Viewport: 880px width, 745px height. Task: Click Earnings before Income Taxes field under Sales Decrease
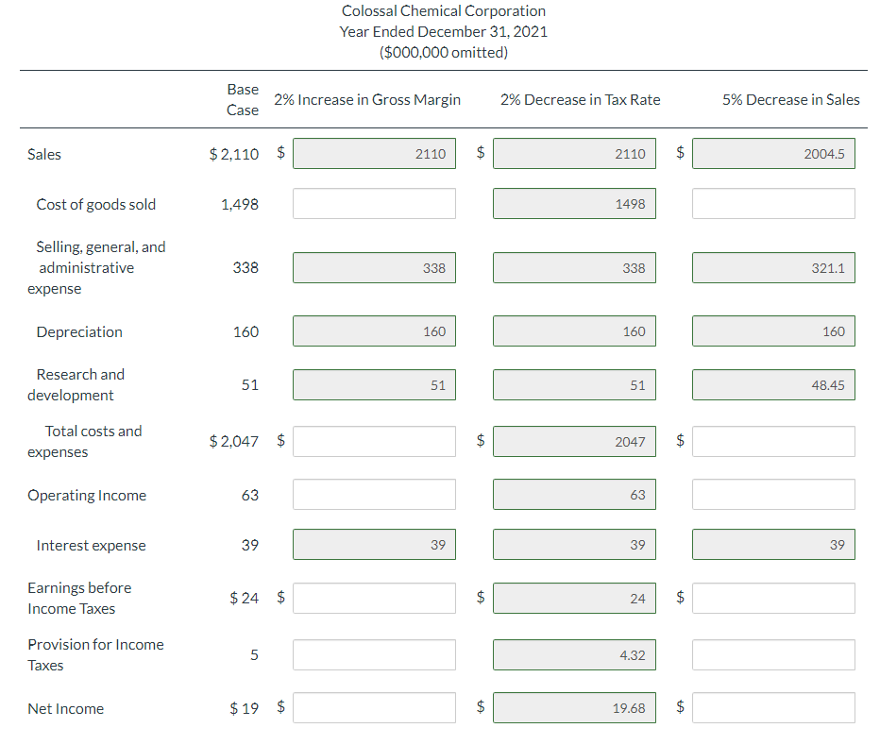point(773,598)
